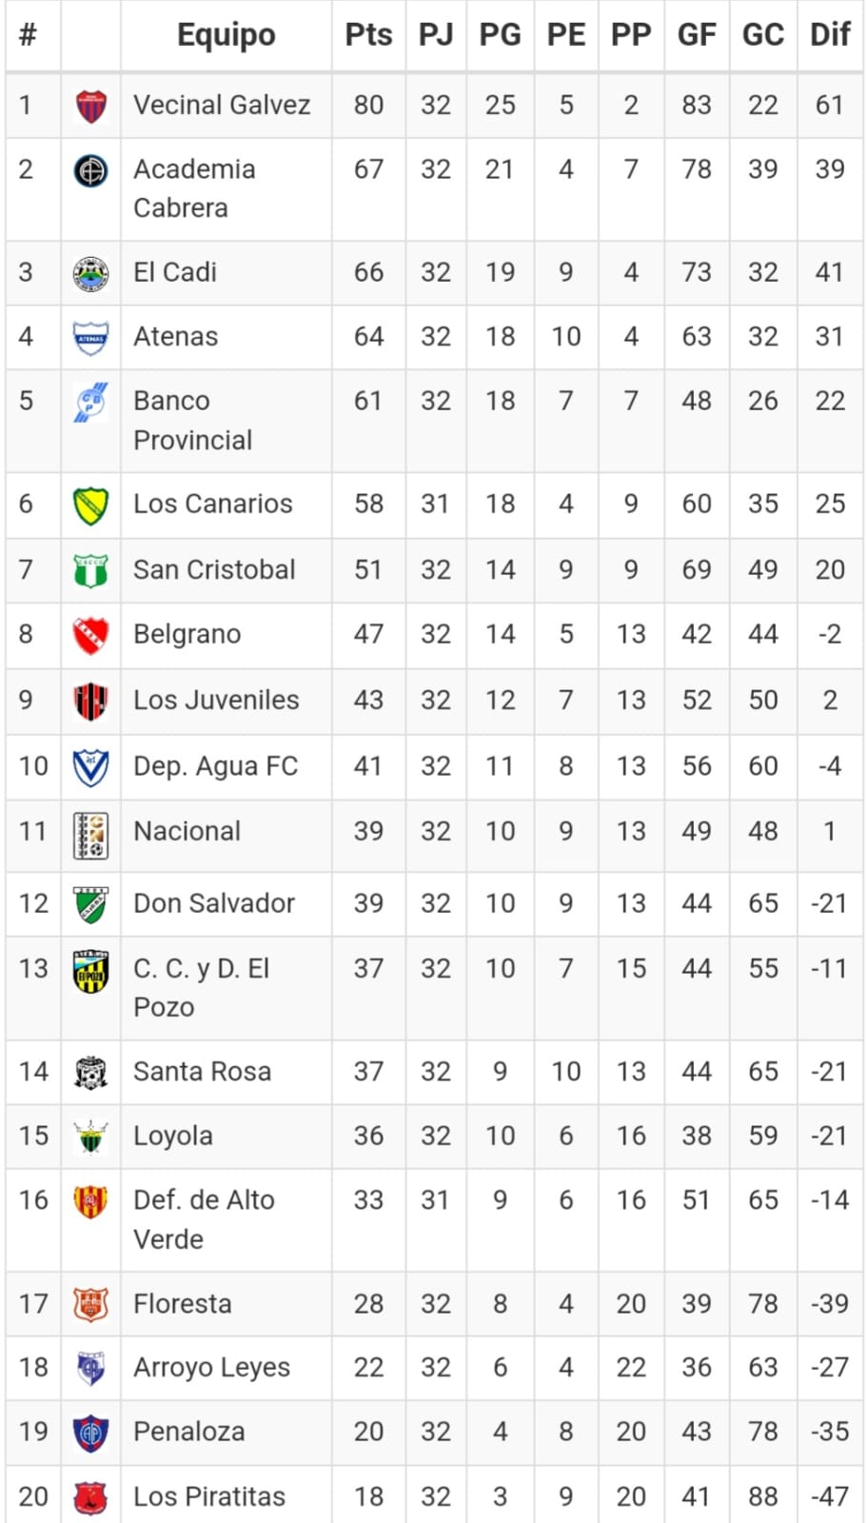
Task: Open the Nacional team name
Action: point(187,831)
